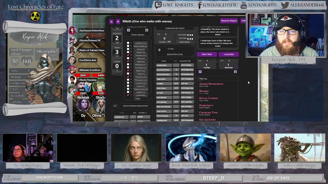Click the (Liv/Olivia) Anic player avatar

(72, 60)
